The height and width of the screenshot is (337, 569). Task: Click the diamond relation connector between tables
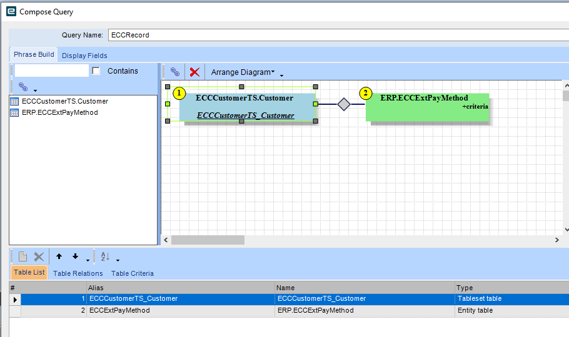[x=344, y=104]
